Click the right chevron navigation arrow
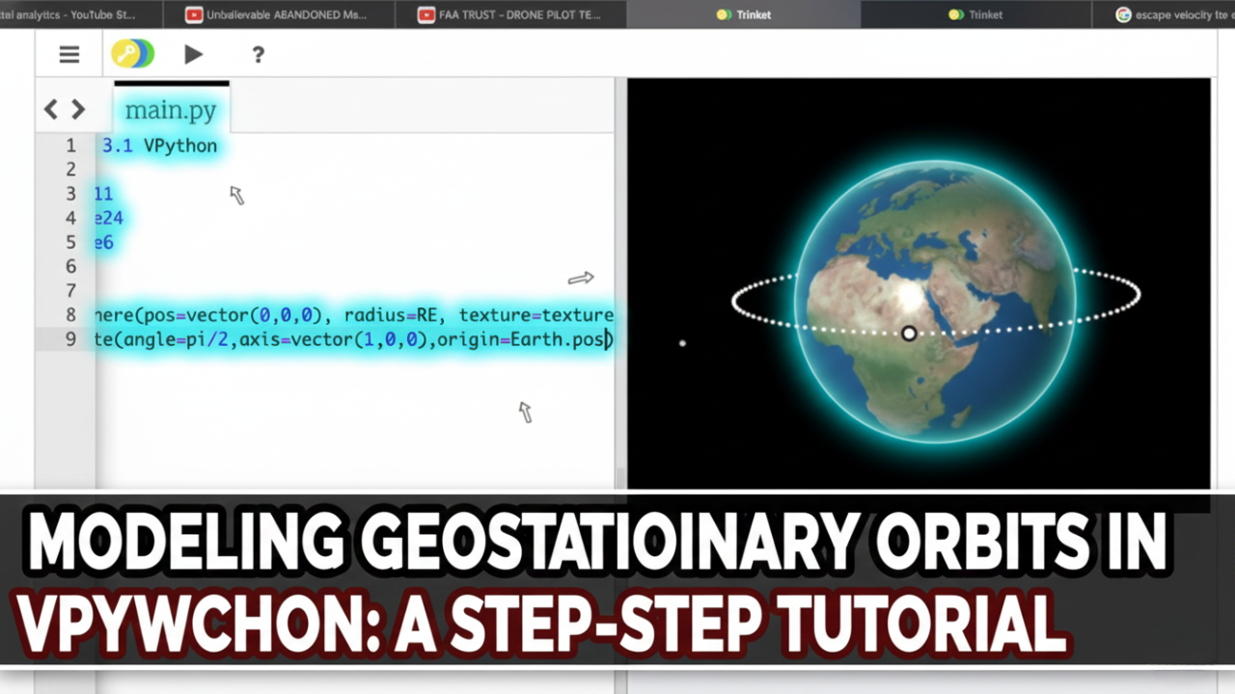The width and height of the screenshot is (1235, 694). pos(78,109)
